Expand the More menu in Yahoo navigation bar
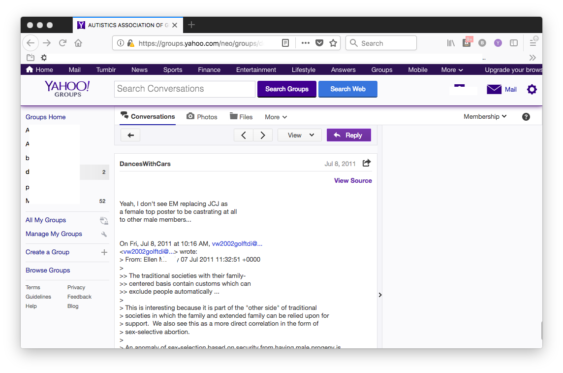Image resolution: width=563 pixels, height=373 pixels. click(x=452, y=69)
